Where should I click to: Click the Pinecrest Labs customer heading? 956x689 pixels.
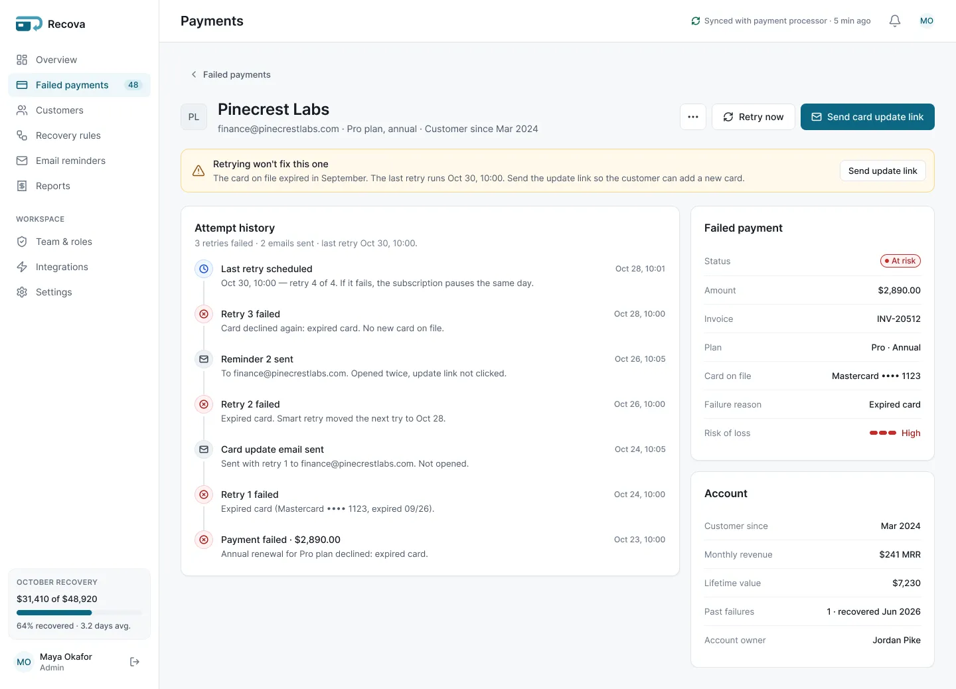(x=274, y=110)
